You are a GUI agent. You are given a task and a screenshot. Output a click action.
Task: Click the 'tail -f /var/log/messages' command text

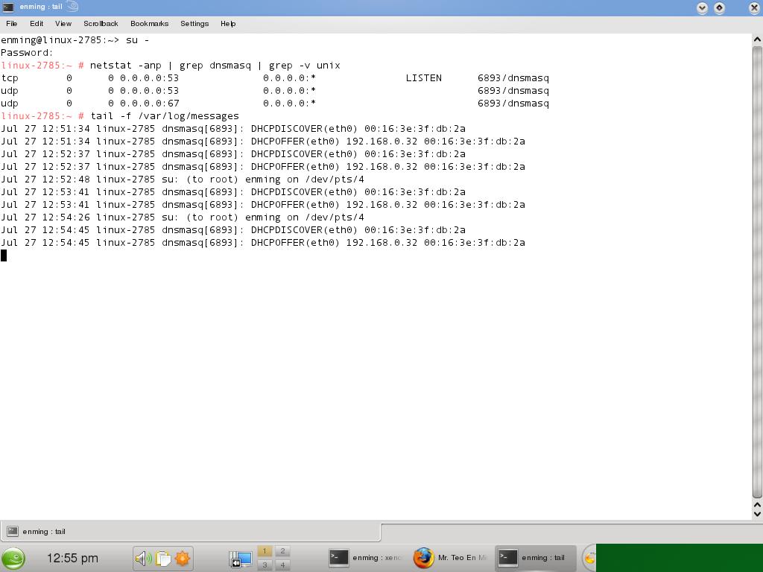(165, 115)
